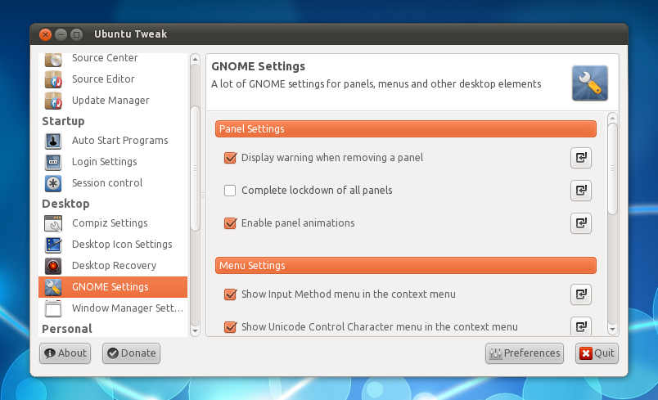The height and width of the screenshot is (400, 658).
Task: Reset 'Show Input Method menu' setting
Action: tap(581, 294)
